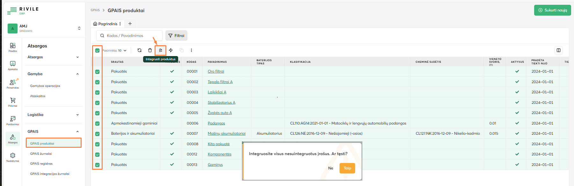Screen dimensions: 574x186
Task: Go to Pradžia in the sidebar
Action: tap(13, 47)
